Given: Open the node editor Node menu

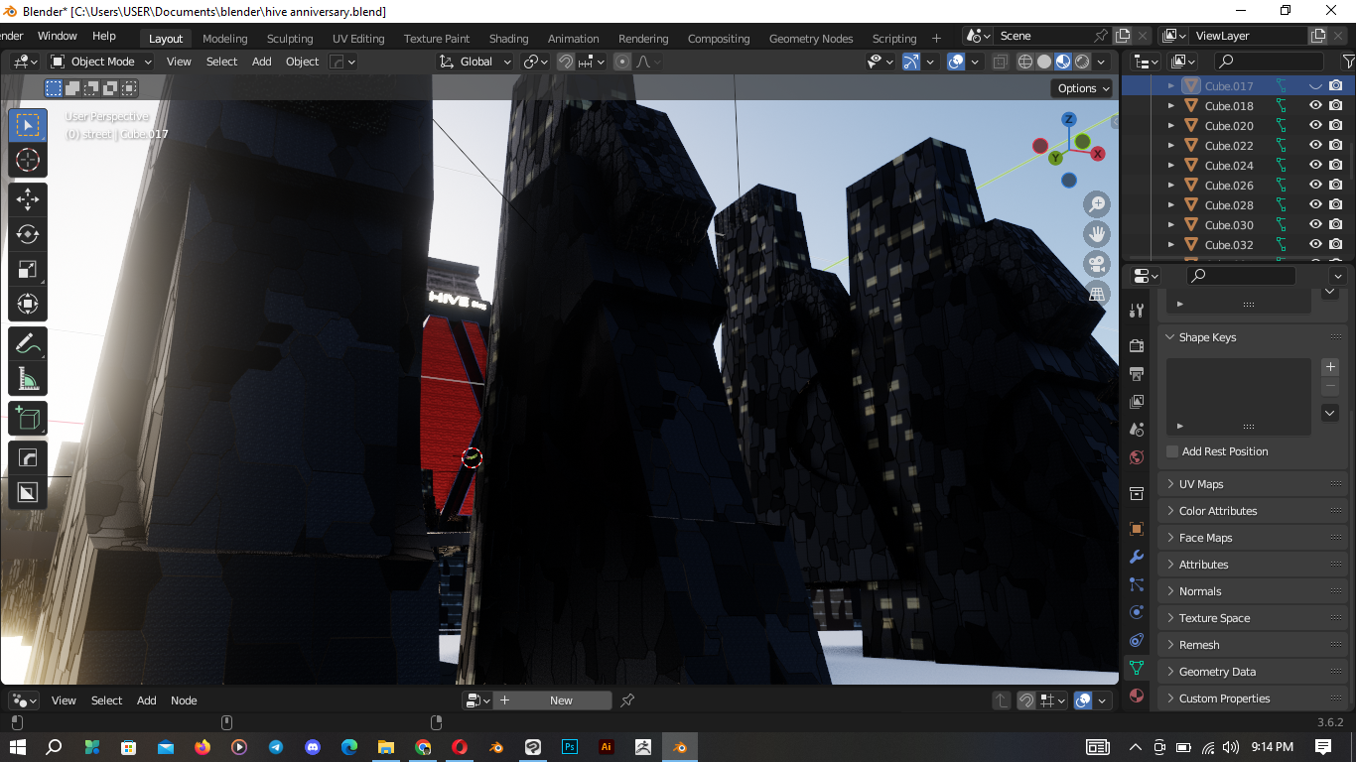Looking at the screenshot, I should click(184, 700).
